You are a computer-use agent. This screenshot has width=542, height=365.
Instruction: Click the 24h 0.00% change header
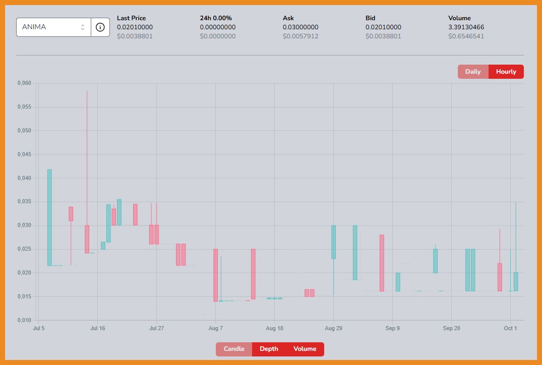216,18
